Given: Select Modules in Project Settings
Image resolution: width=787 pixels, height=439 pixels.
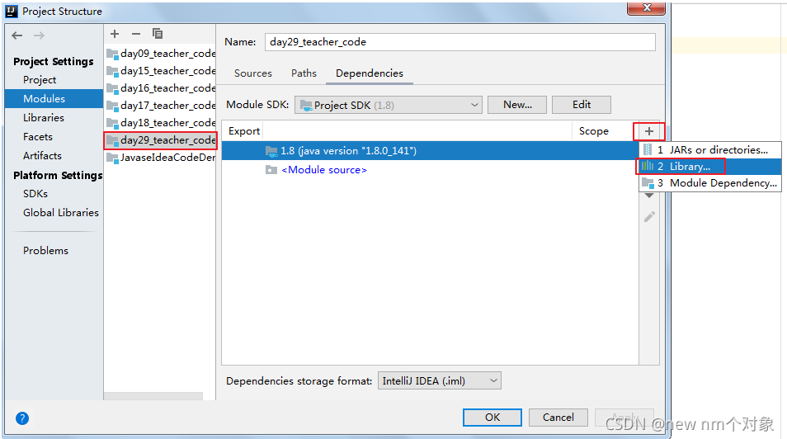Looking at the screenshot, I should pyautogui.click(x=54, y=98).
